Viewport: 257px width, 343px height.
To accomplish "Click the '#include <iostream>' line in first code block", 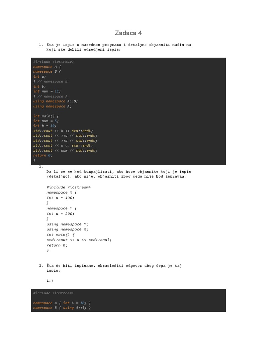I will [x=53, y=62].
